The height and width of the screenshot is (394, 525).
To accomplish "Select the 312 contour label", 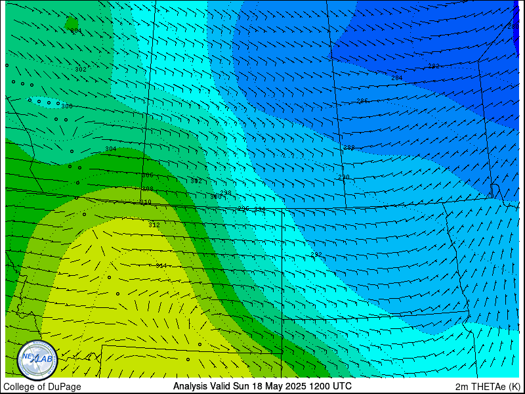I will 154,225.
